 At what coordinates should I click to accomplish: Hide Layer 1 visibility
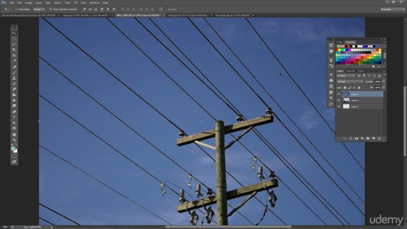(x=339, y=106)
